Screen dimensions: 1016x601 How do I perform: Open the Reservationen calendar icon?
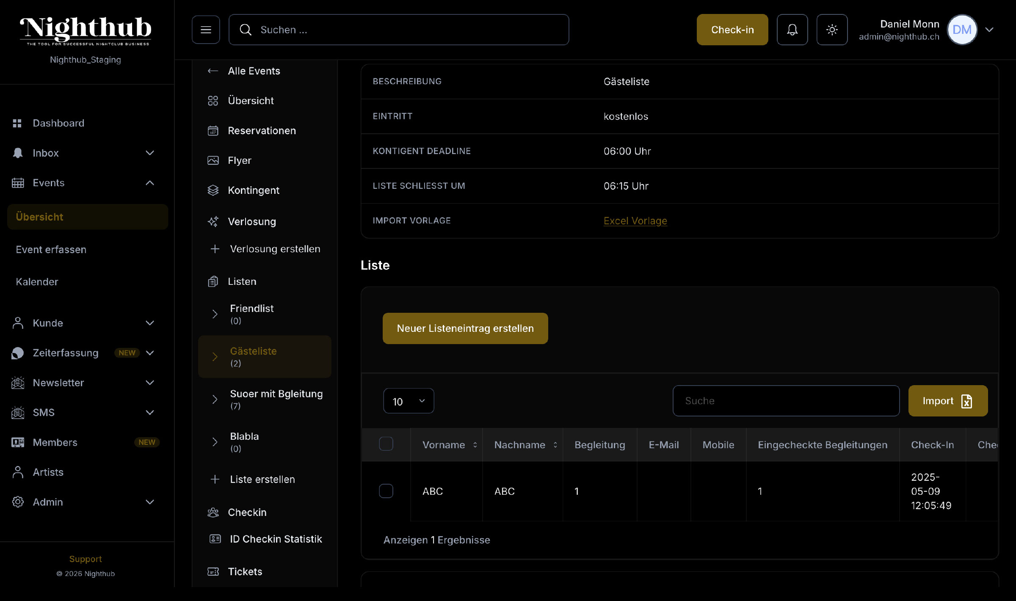click(214, 131)
